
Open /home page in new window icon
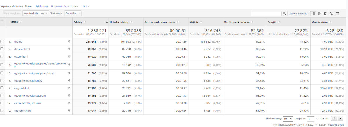coord(69,42)
